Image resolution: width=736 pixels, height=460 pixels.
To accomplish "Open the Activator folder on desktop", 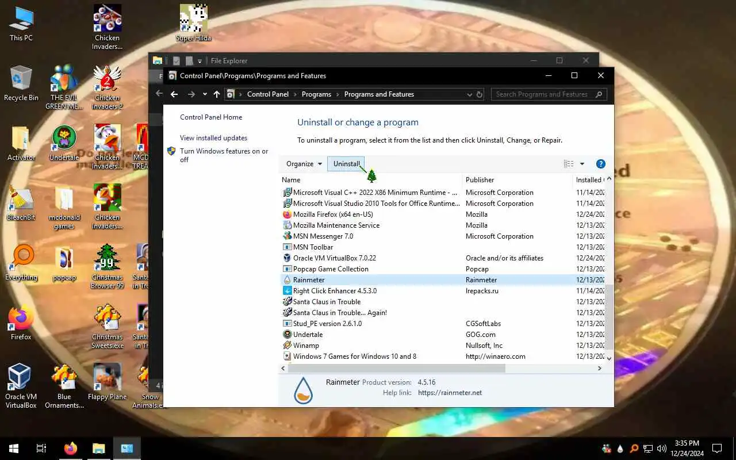I will [x=21, y=143].
